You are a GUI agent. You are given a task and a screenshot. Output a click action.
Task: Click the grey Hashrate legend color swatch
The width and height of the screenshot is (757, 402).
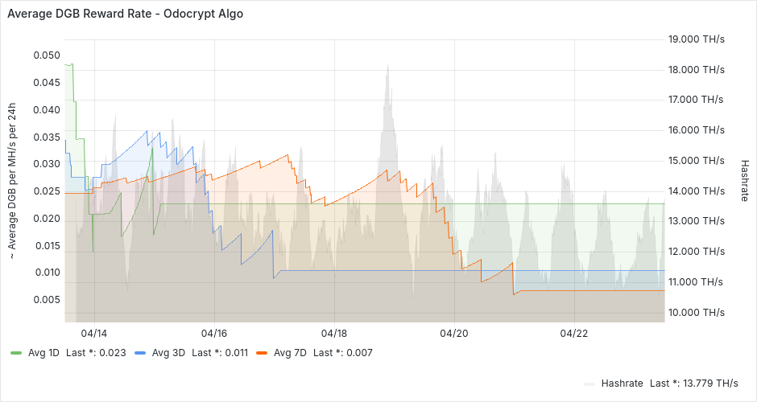point(589,383)
